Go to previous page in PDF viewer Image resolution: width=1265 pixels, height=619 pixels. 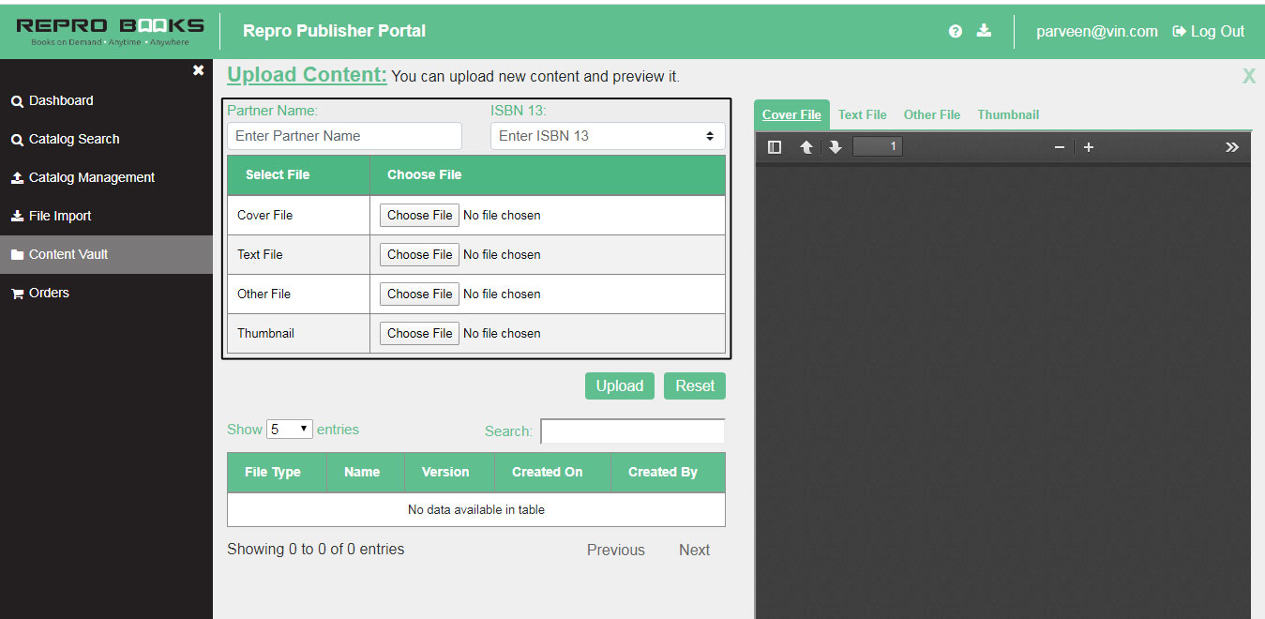coord(806,147)
